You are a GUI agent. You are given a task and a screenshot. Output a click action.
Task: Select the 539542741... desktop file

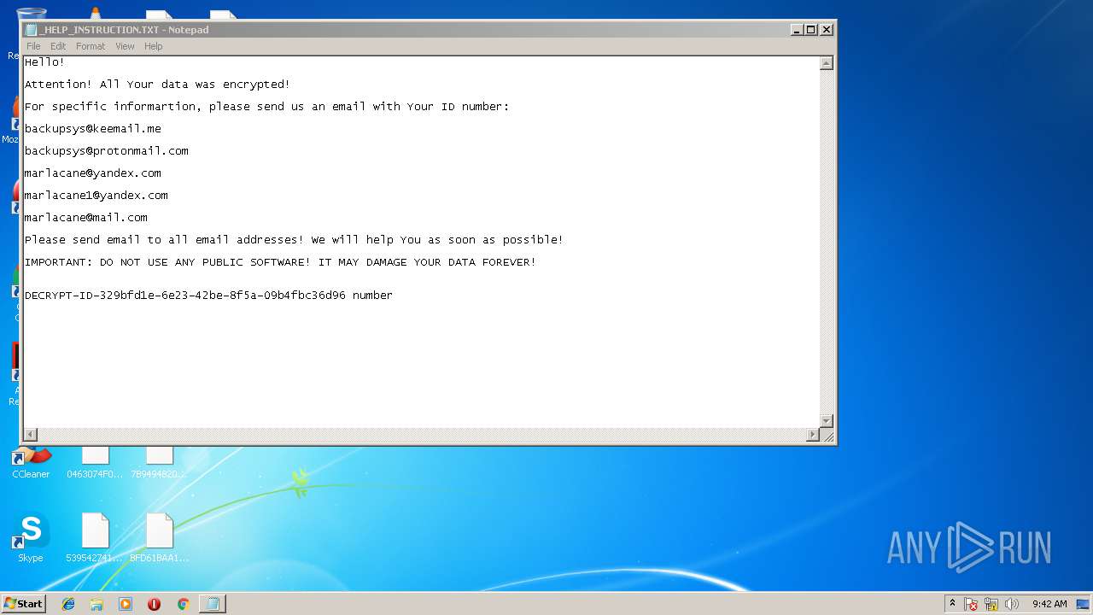95,538
